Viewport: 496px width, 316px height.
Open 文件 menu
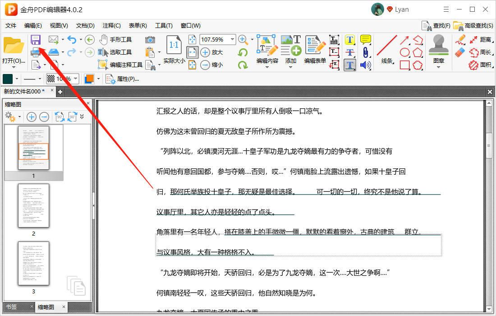coord(11,26)
